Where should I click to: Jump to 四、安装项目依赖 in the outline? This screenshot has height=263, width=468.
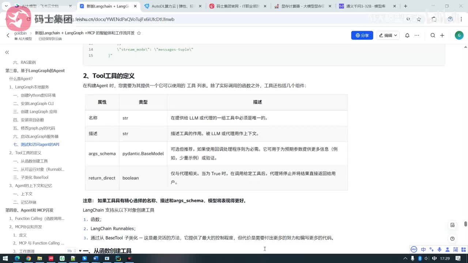click(x=29, y=120)
